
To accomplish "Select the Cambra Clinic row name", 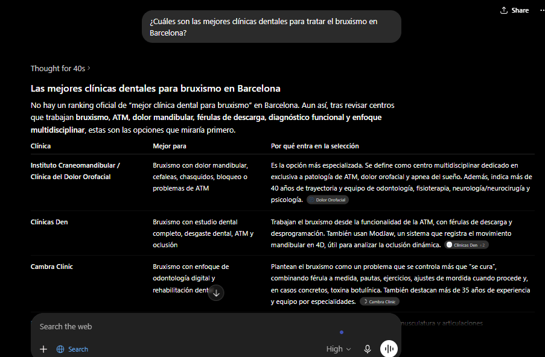I will click(52, 267).
